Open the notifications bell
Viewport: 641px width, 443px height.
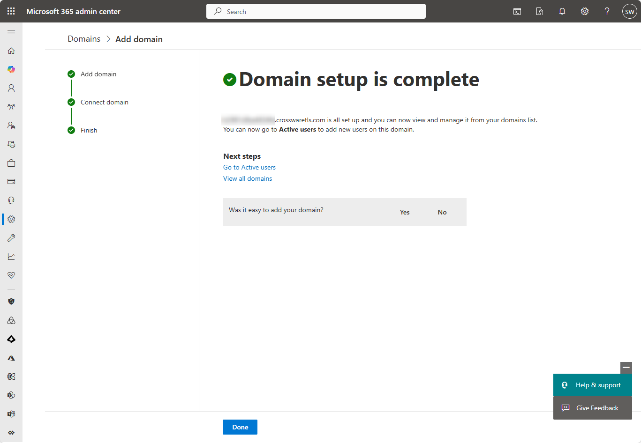tap(562, 11)
